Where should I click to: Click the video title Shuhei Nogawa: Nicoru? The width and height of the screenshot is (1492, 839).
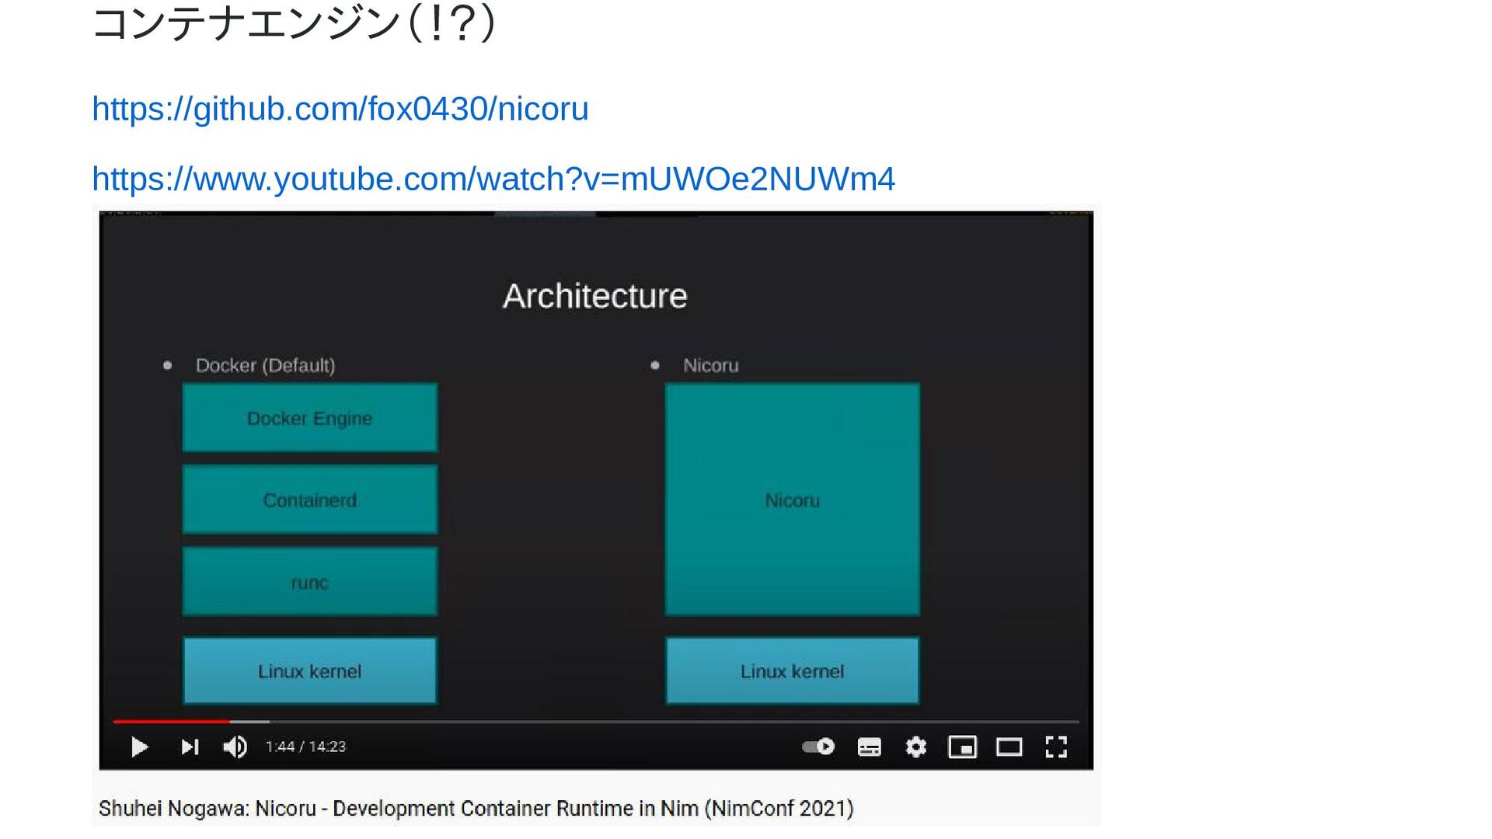click(476, 809)
